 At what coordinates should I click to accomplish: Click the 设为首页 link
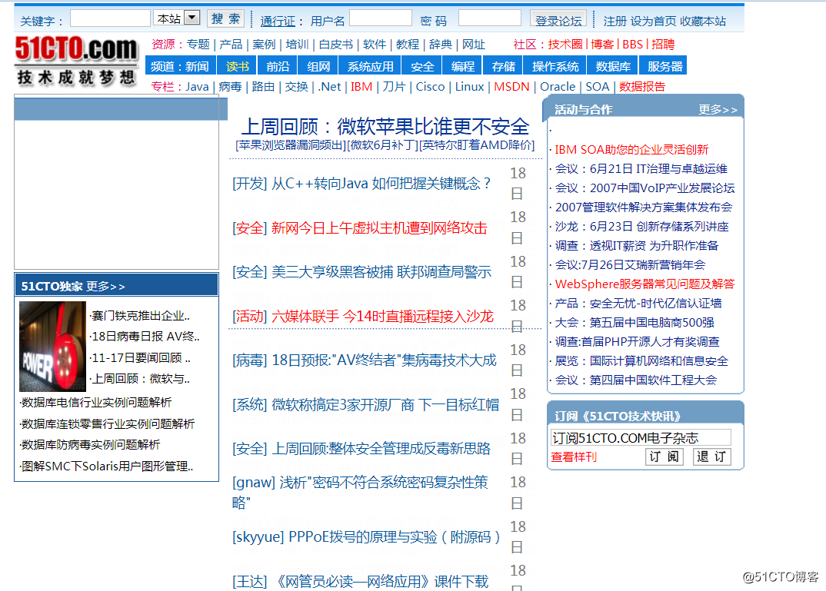[653, 21]
